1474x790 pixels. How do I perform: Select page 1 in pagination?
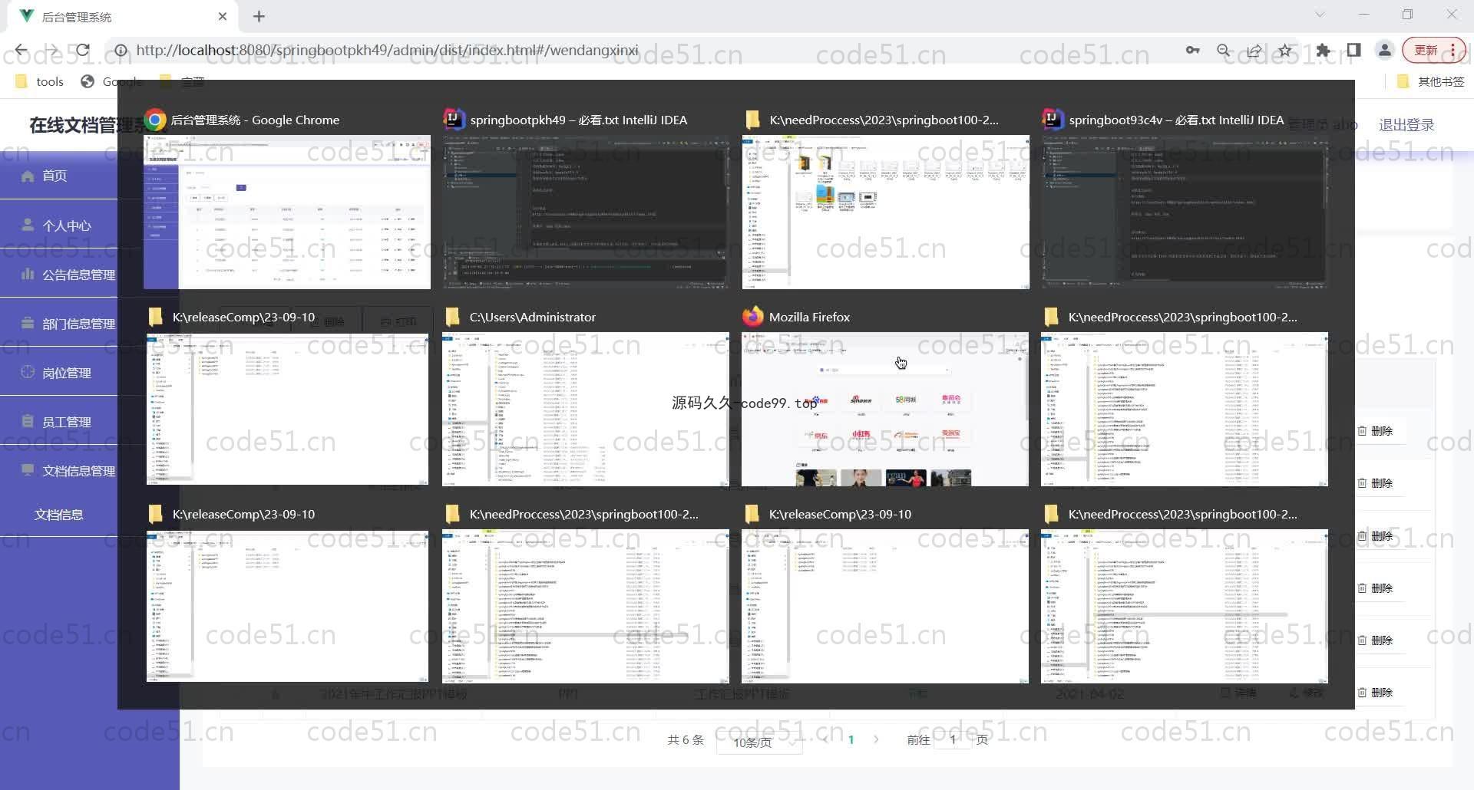pos(851,740)
